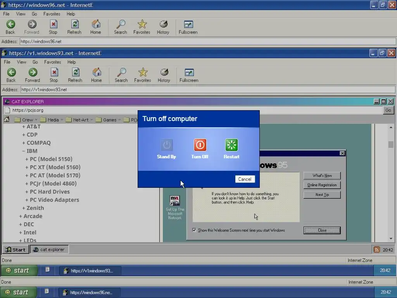The height and width of the screenshot is (298, 397).
Task: Cancel the Turn off computer dialog
Action: click(x=245, y=179)
